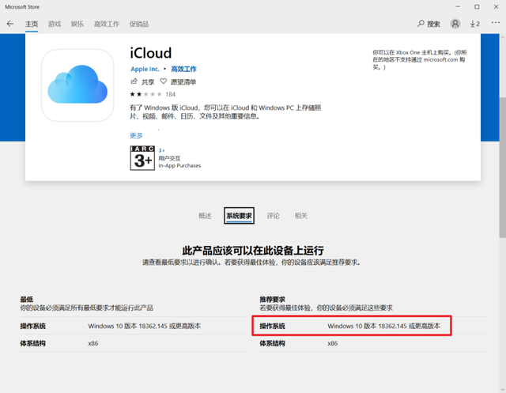
Task: Open the 评论 reviews section tab
Action: (x=273, y=216)
